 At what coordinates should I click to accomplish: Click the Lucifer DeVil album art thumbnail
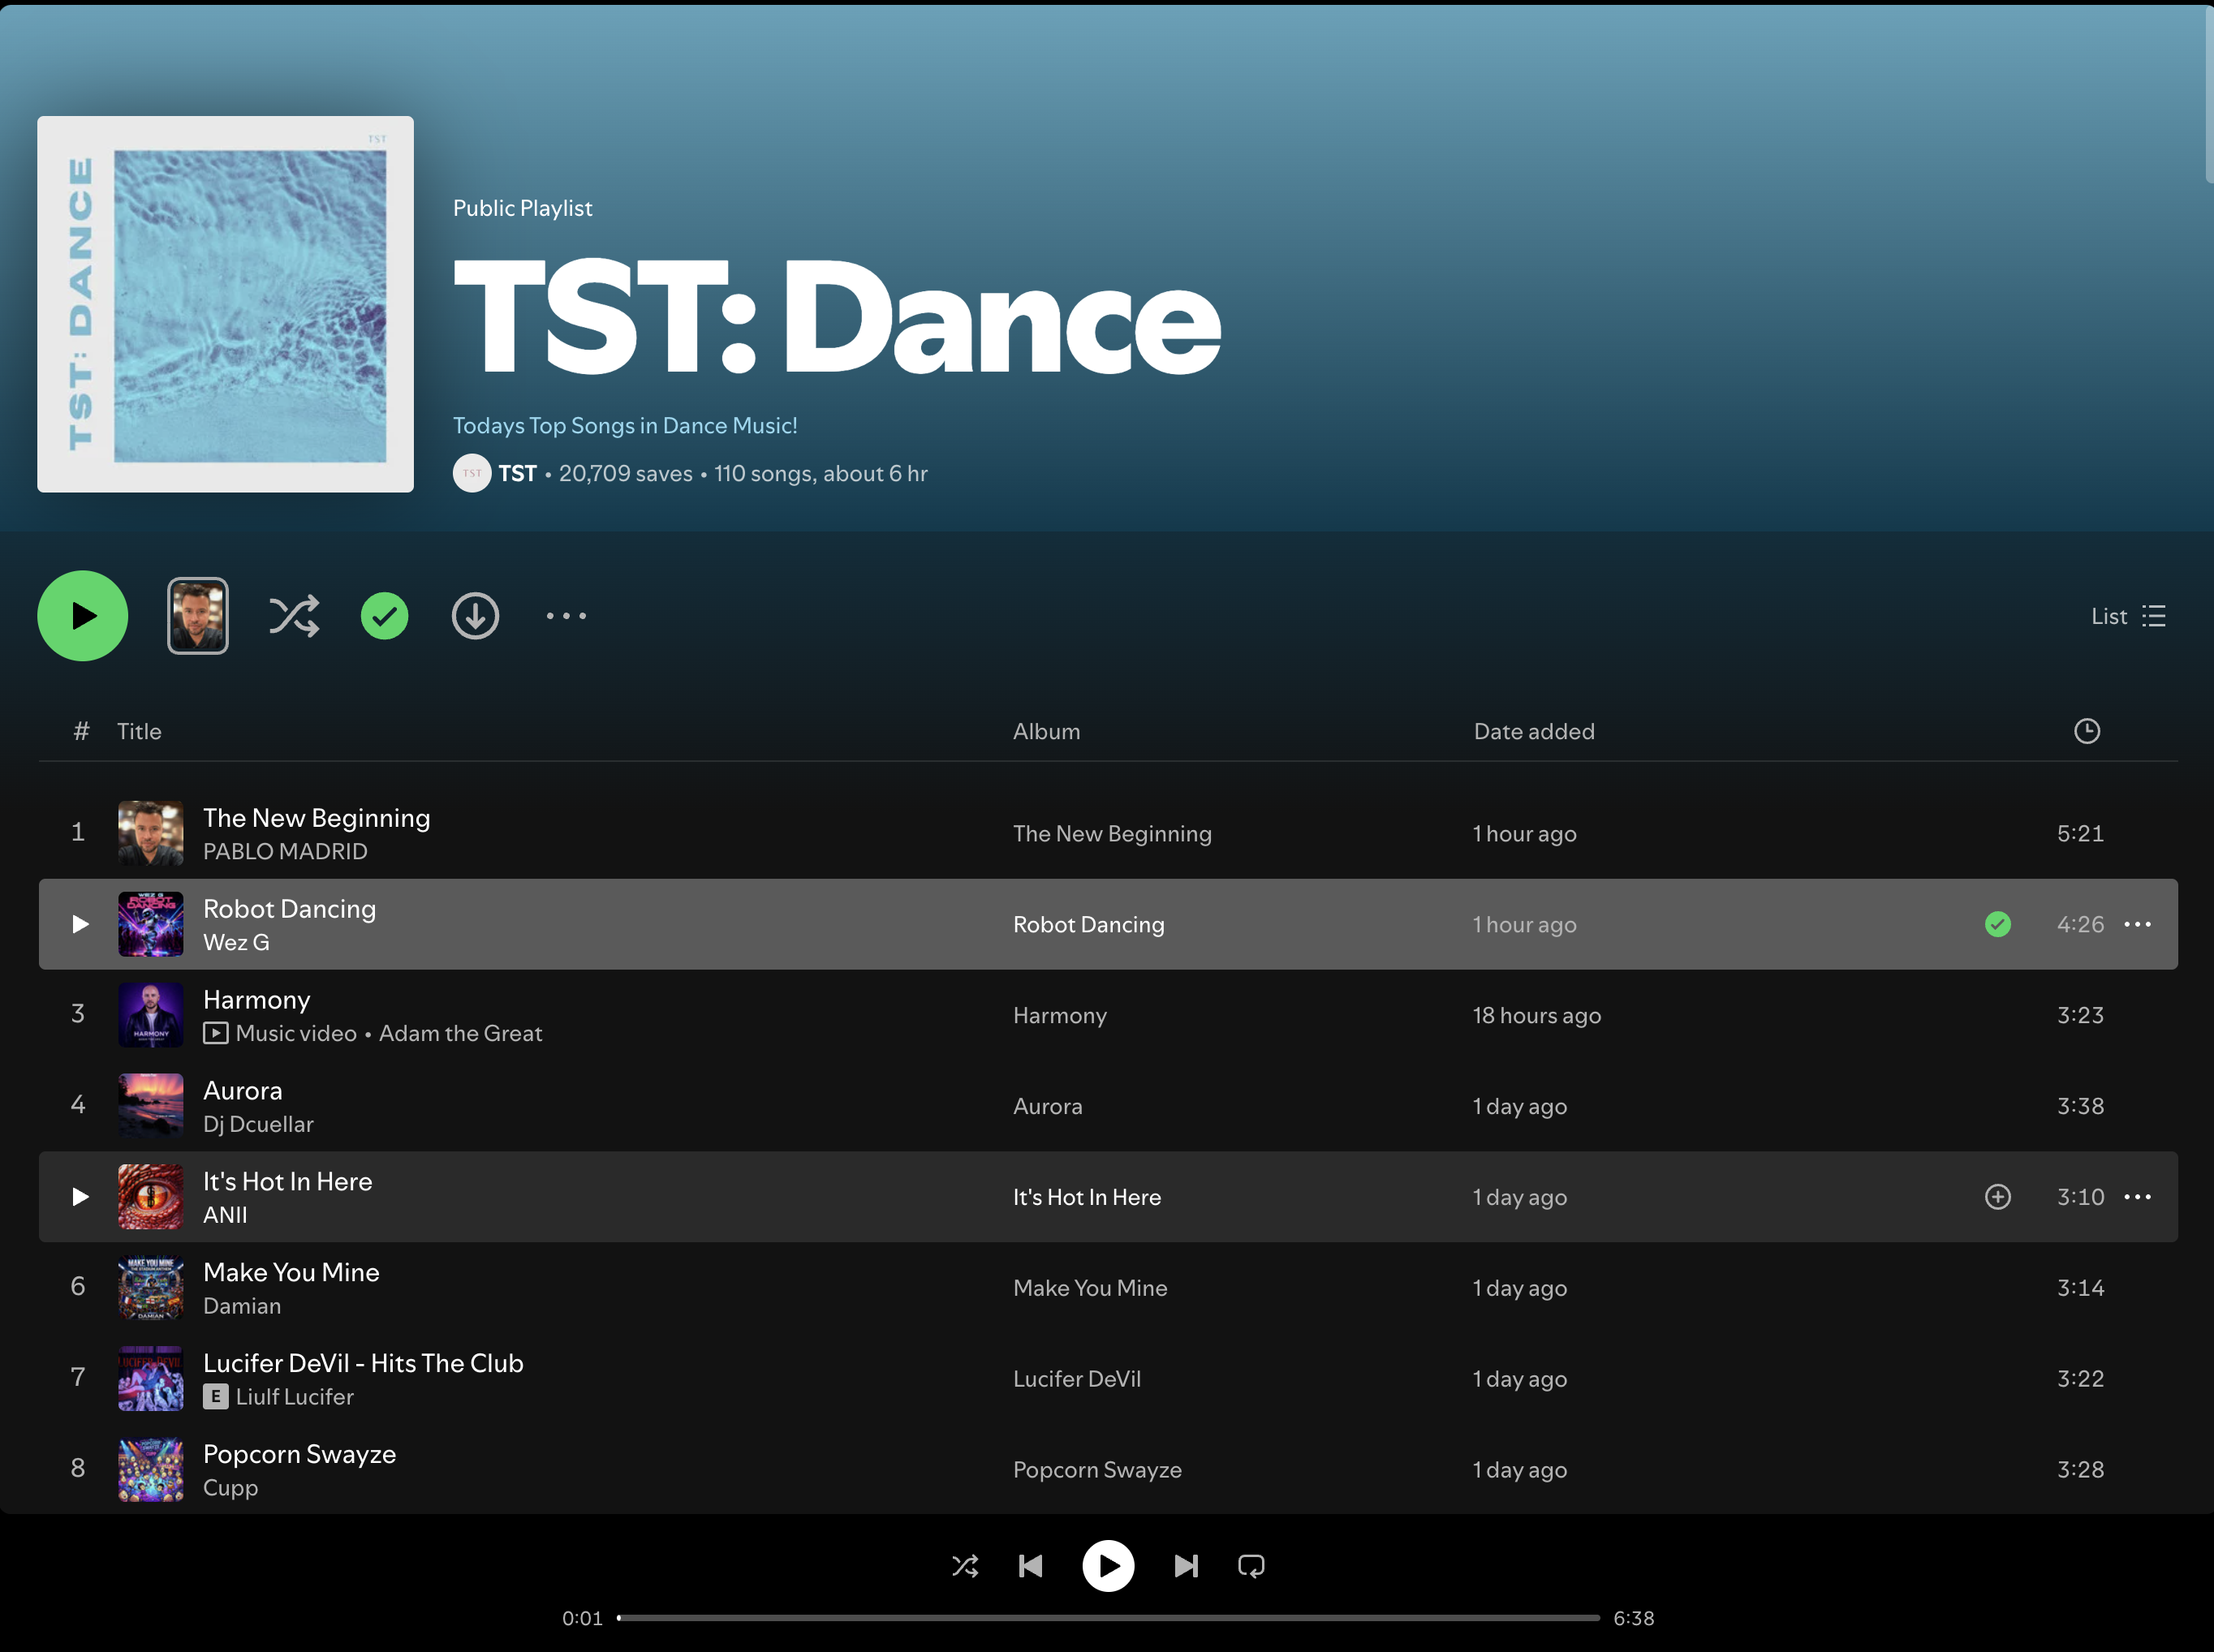coord(151,1379)
